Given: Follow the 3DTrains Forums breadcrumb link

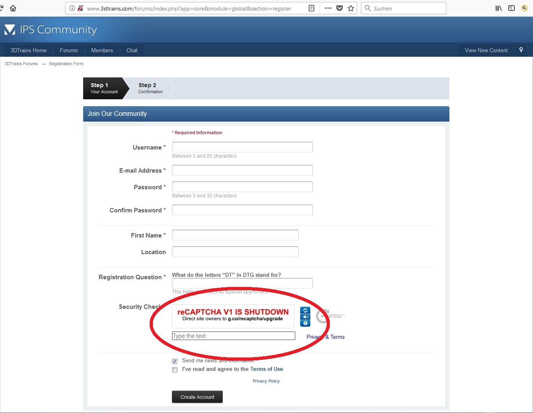Looking at the screenshot, I should tap(21, 64).
